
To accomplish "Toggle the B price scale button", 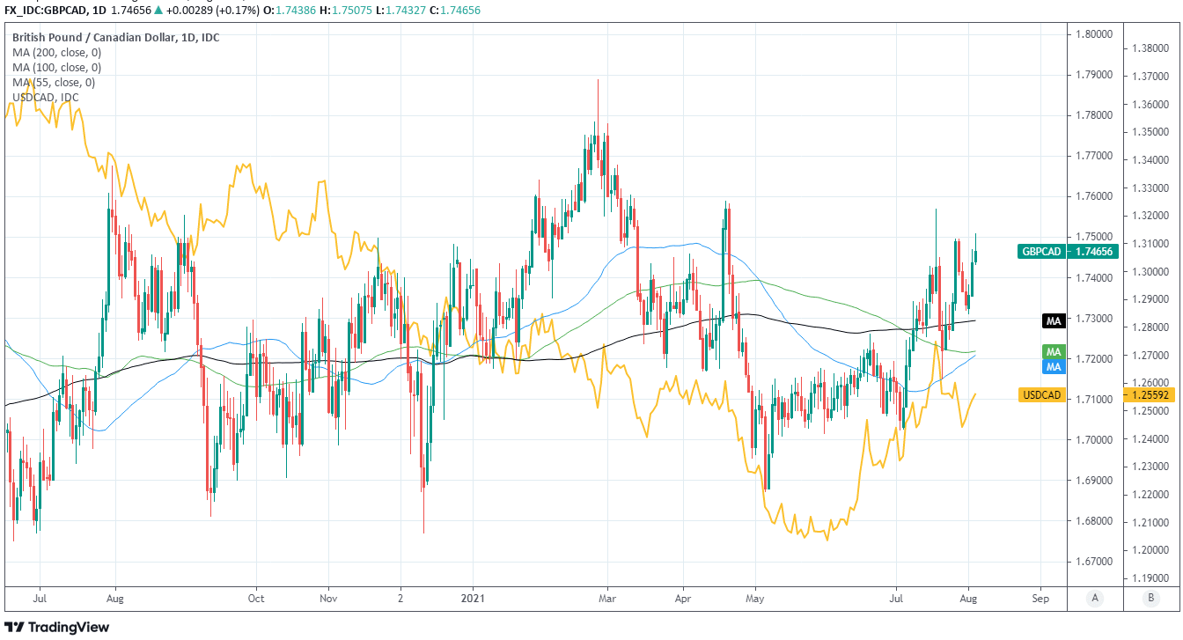I will tap(1150, 598).
